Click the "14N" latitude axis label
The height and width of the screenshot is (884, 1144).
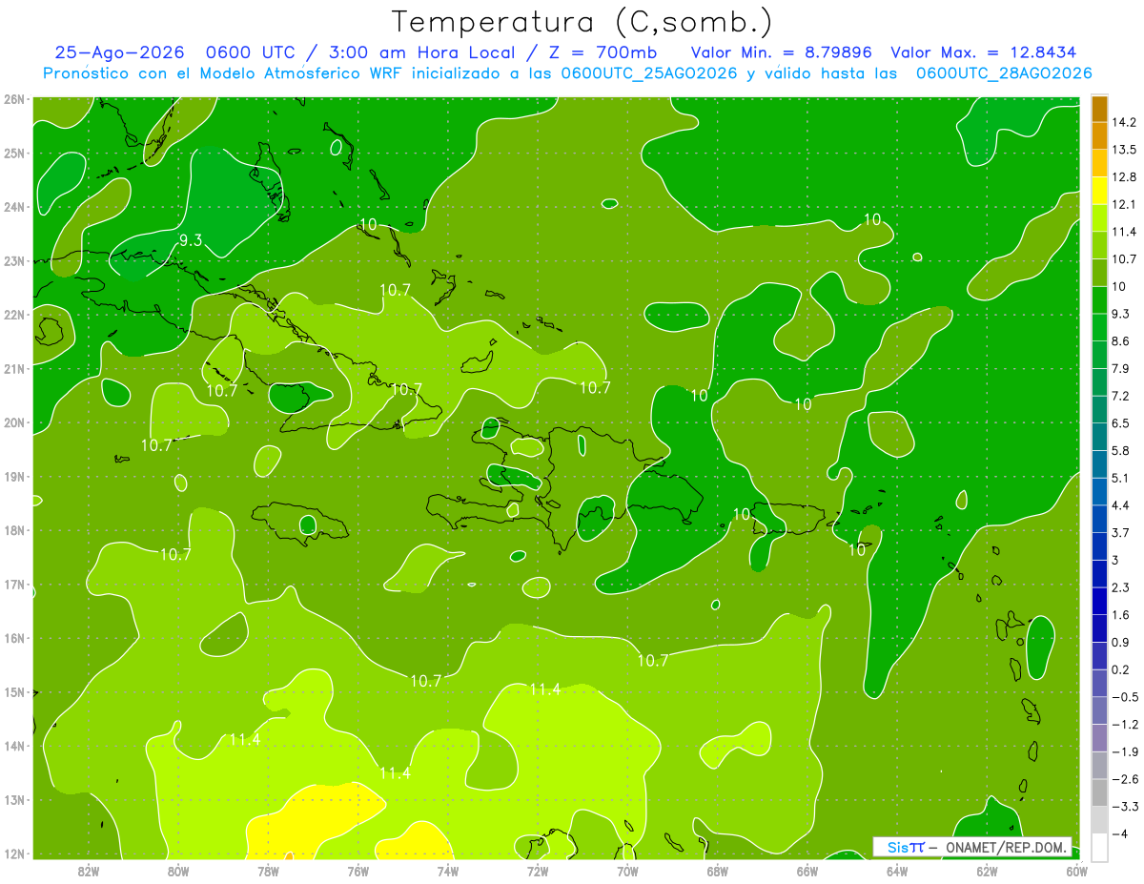coord(14,746)
